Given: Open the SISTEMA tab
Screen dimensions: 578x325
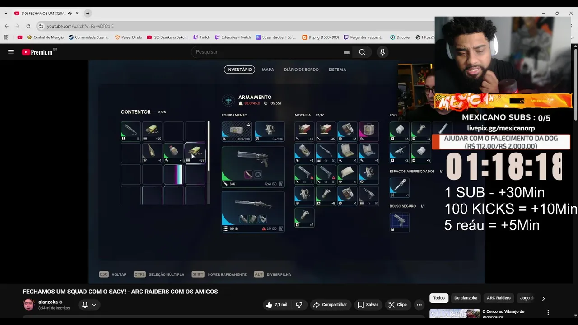Looking at the screenshot, I should [337, 70].
